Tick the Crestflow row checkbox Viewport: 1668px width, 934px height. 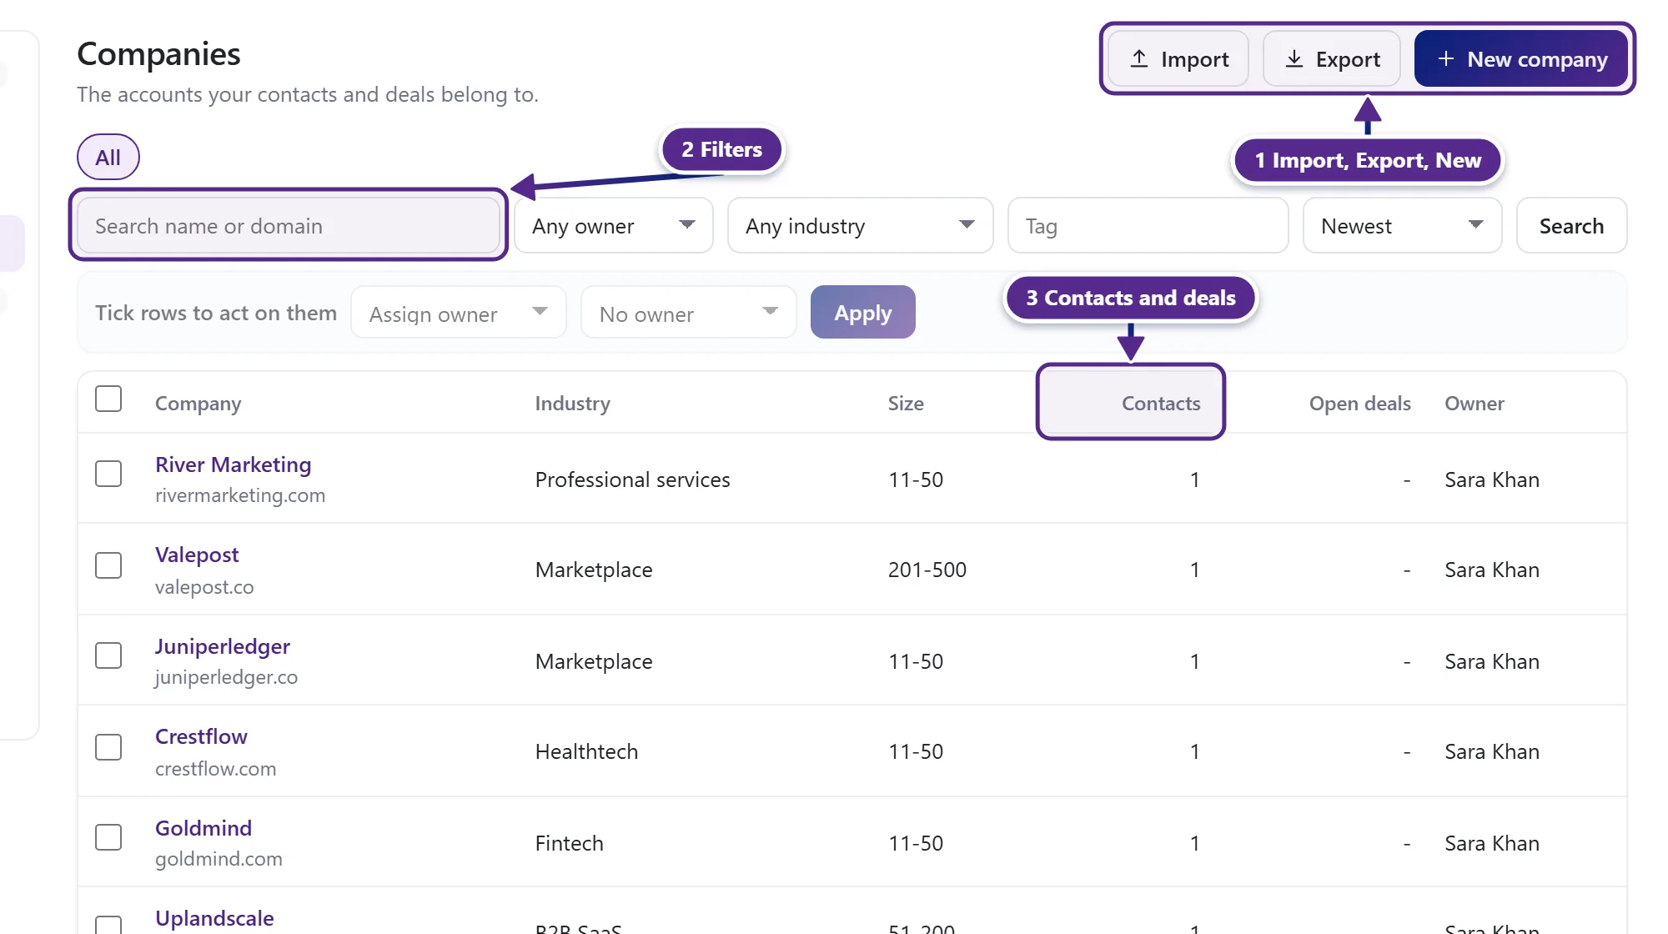[x=108, y=747]
